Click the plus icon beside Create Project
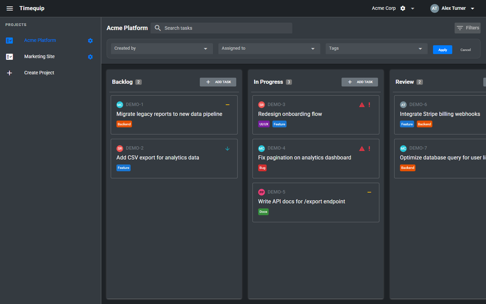The height and width of the screenshot is (304, 486). 9,73
